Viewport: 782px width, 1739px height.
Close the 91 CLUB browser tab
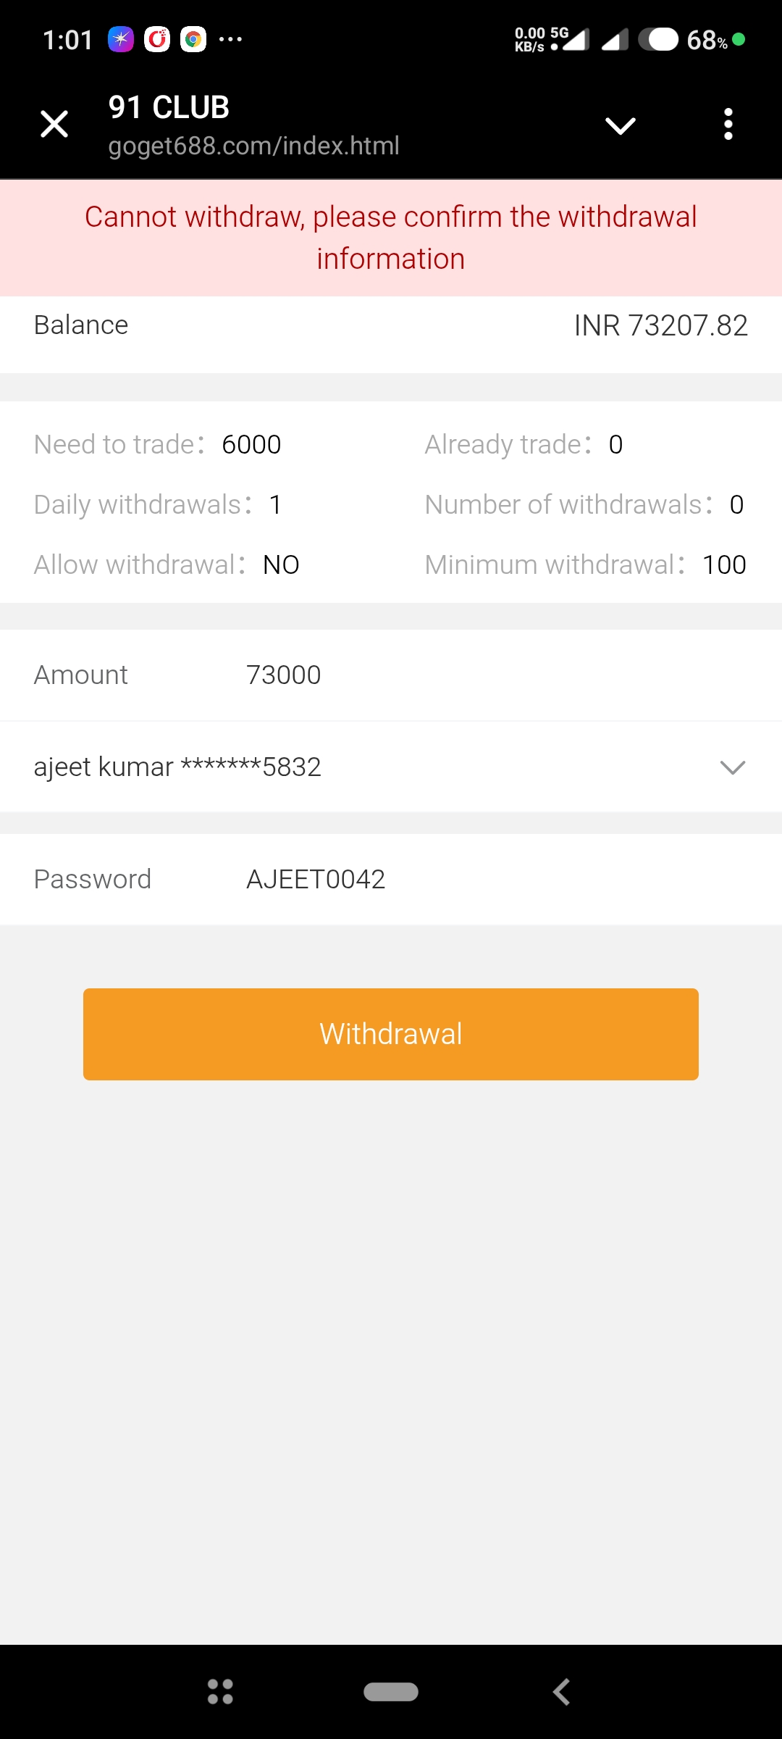(54, 124)
